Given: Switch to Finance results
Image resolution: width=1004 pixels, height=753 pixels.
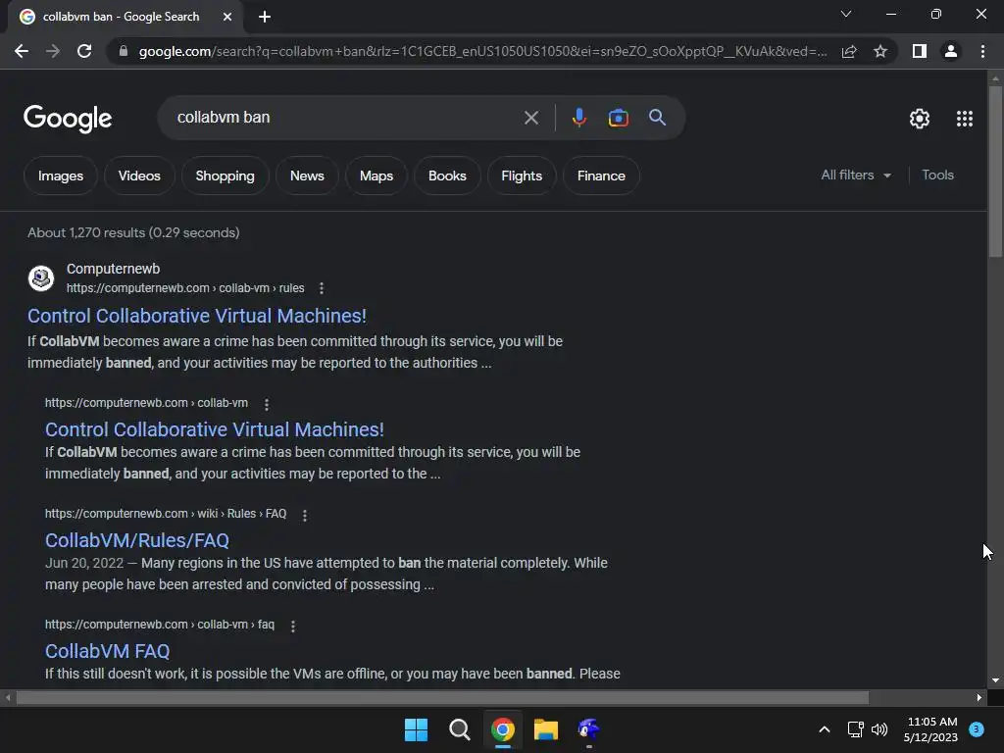Looking at the screenshot, I should [x=601, y=176].
